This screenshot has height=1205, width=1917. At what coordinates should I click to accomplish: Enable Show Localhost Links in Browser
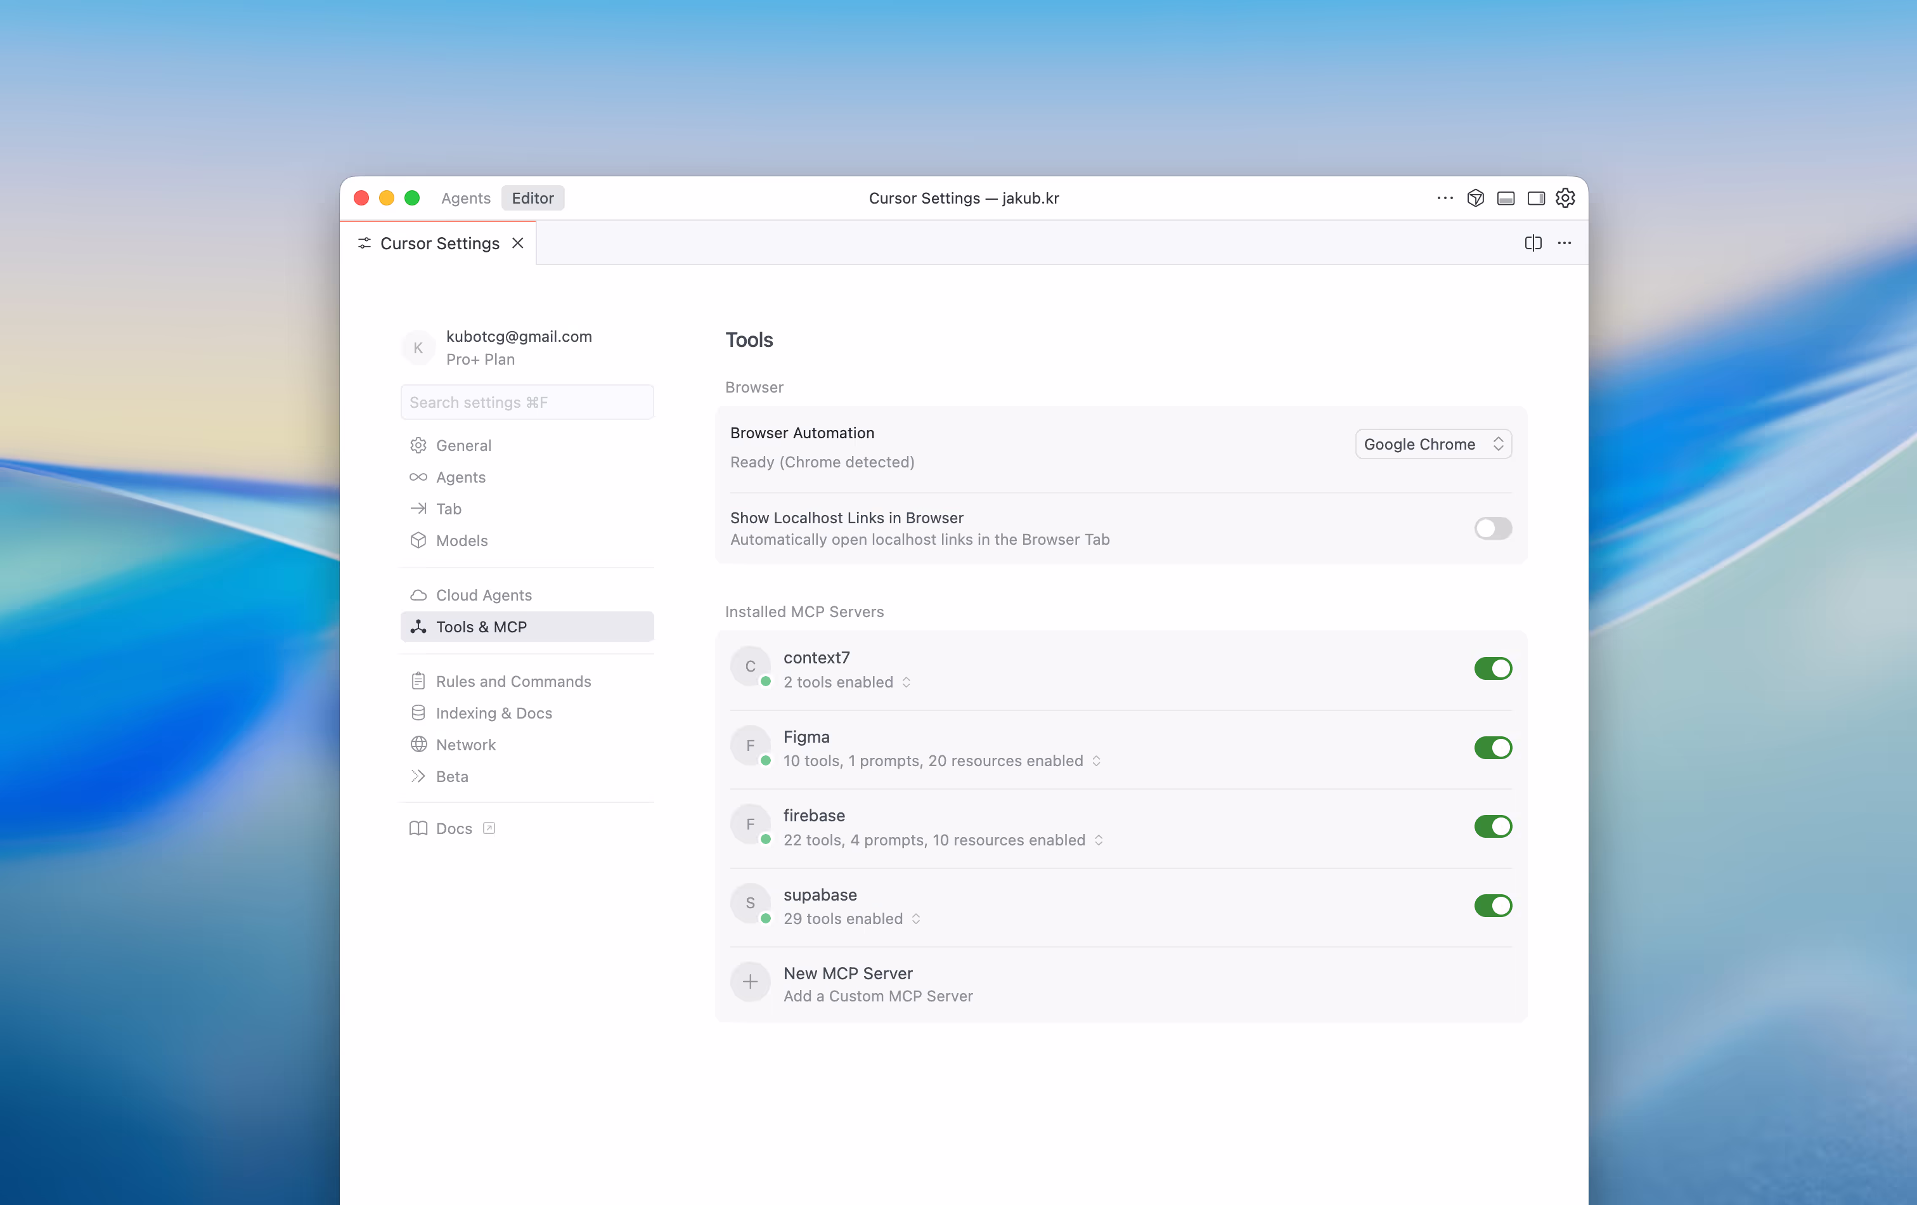(1492, 529)
